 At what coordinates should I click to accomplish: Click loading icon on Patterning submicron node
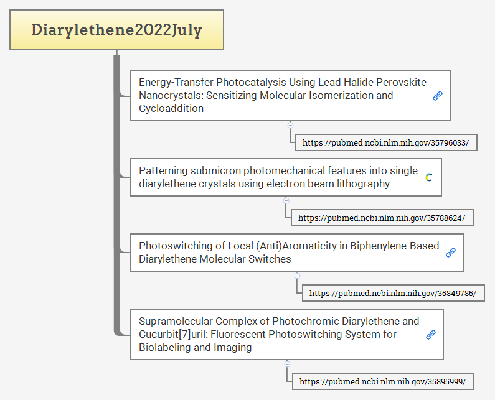tap(429, 177)
